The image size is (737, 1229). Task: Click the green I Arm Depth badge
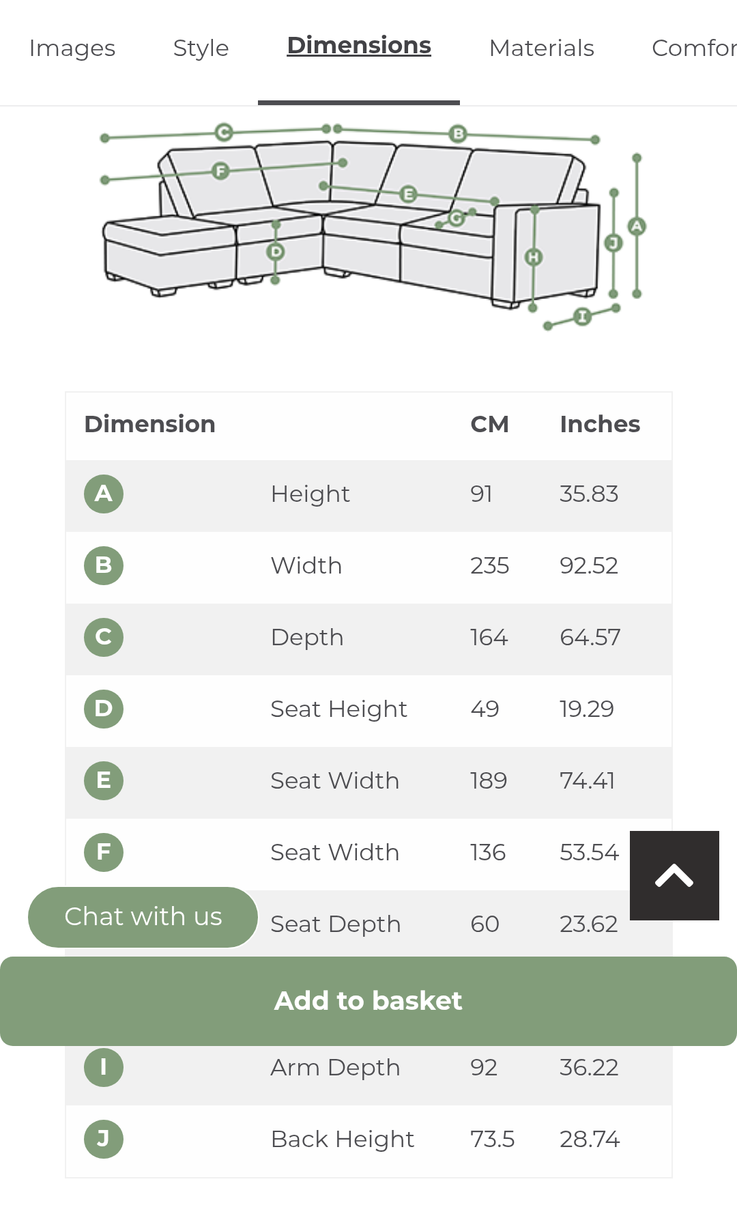pyautogui.click(x=104, y=1067)
